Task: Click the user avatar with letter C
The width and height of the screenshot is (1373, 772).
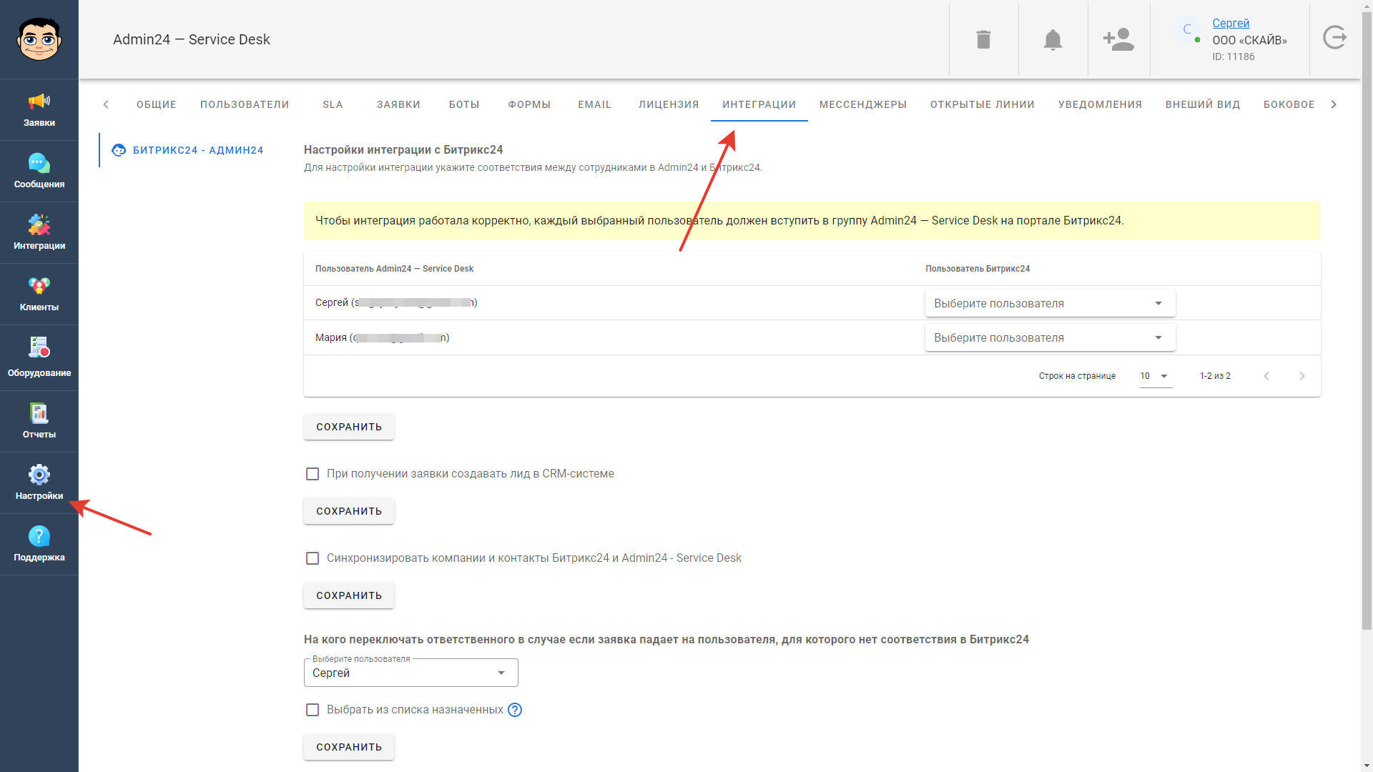Action: [1187, 30]
